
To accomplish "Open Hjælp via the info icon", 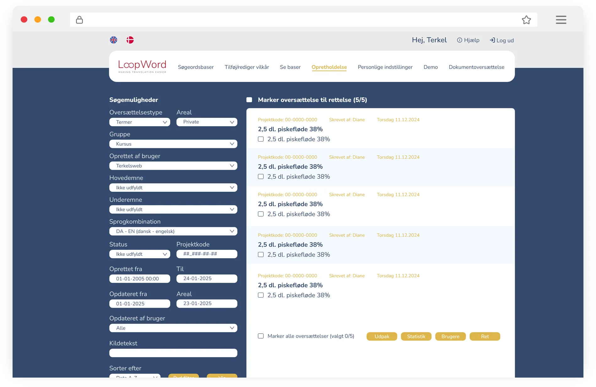I will [459, 40].
